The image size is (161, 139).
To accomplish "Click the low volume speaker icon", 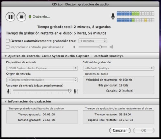I will pos(74,47).
